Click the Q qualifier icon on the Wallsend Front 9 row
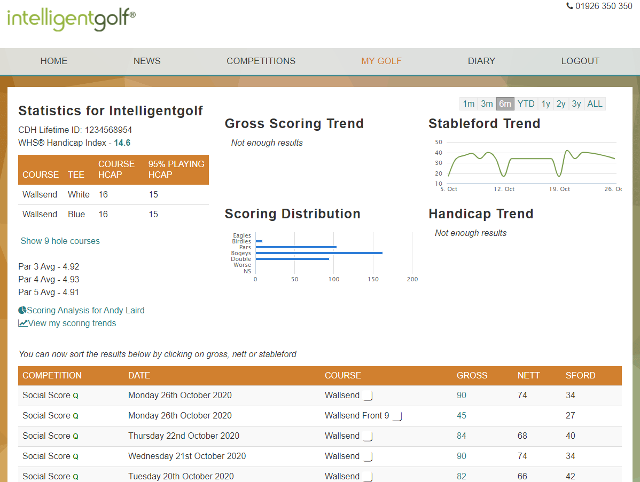This screenshot has width=640, height=482. [75, 416]
